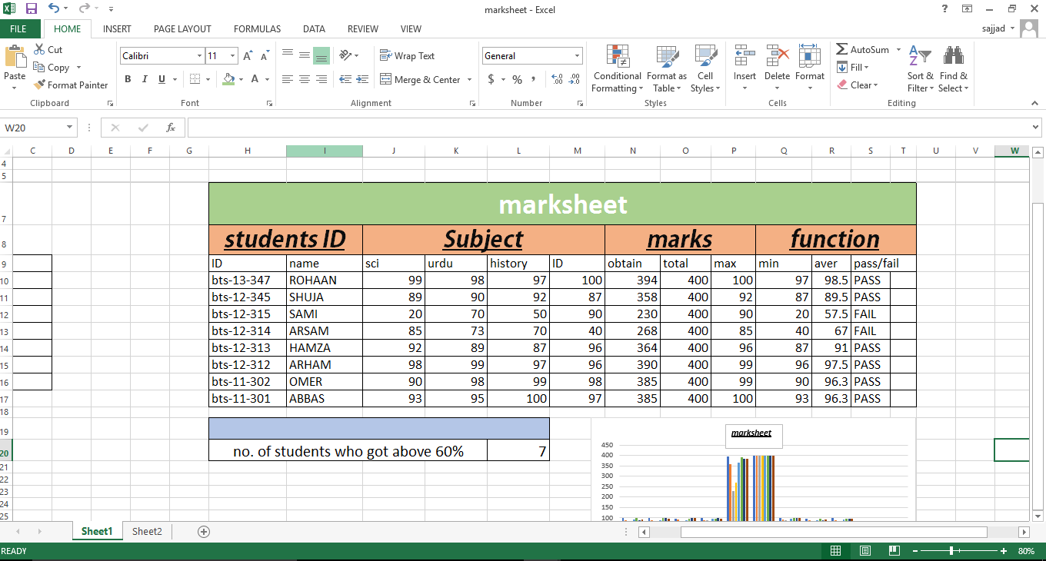Switch to the FORMULAS ribbon tab

[x=257, y=28]
